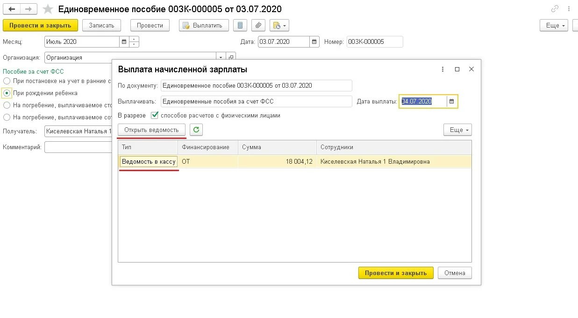Screen dimensions: 578x318
Task: Open calendar for the main Дата field
Action: (x=314, y=41)
